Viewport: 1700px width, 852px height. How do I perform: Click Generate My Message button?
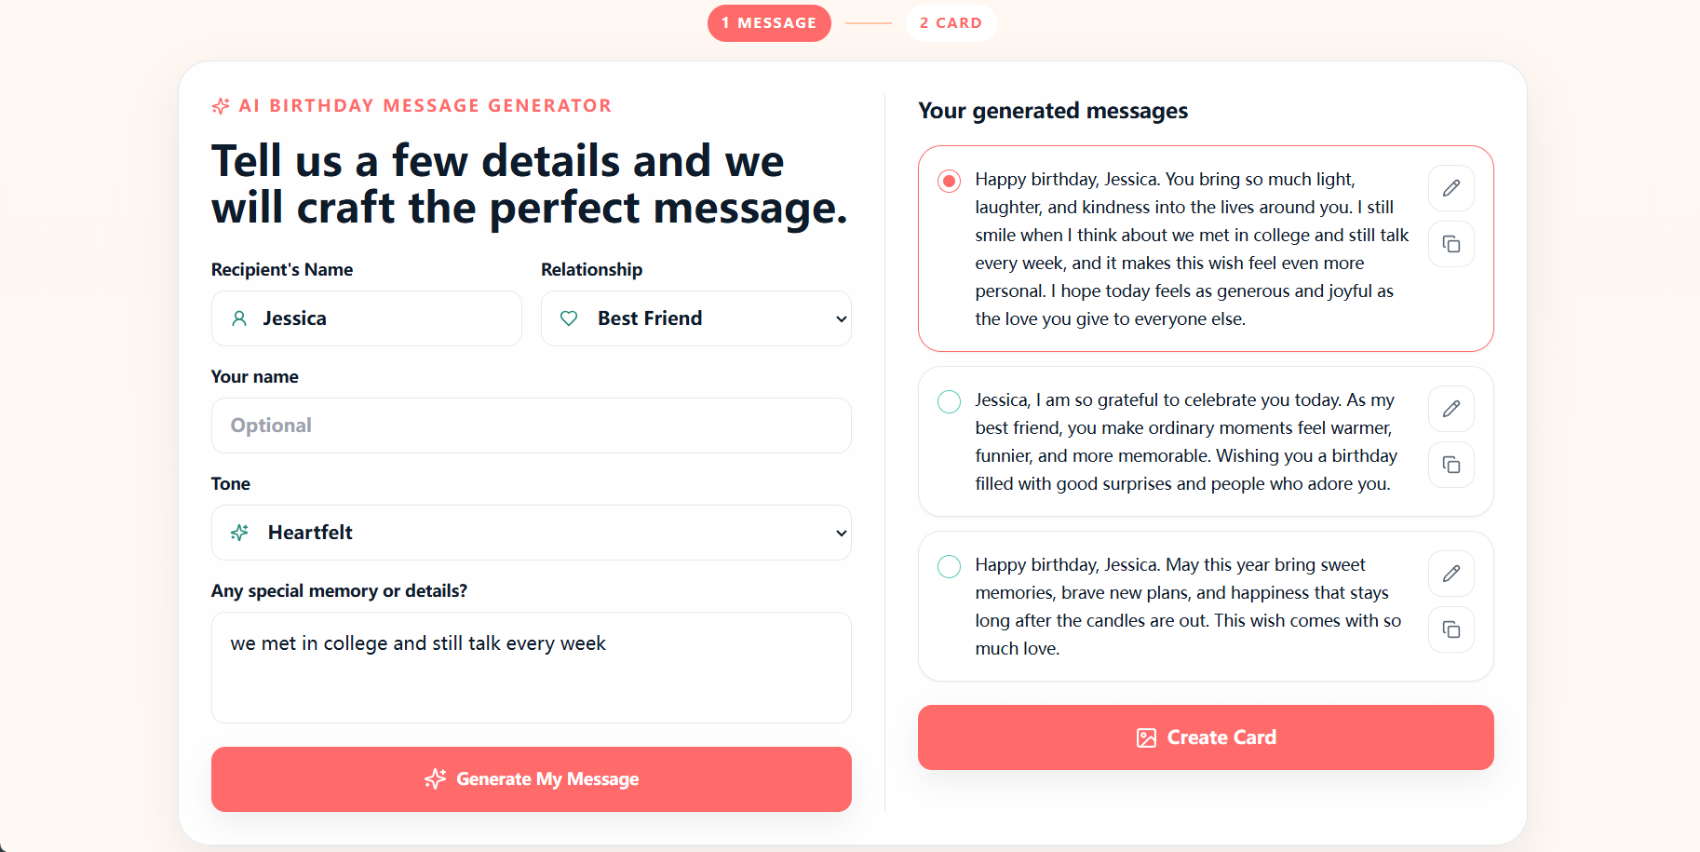(x=531, y=779)
